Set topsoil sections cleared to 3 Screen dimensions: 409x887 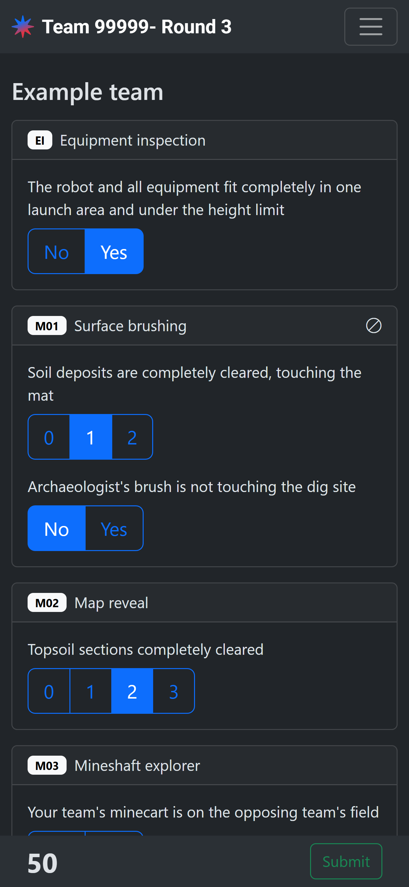[x=173, y=691]
